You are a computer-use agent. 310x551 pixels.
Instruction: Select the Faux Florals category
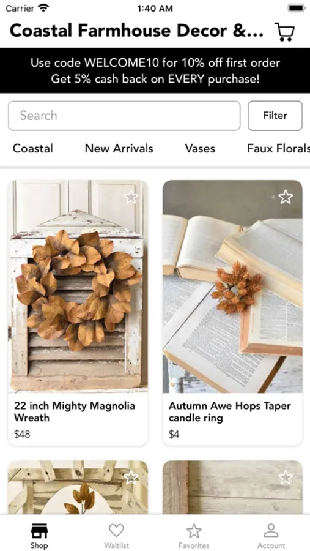pos(278,148)
